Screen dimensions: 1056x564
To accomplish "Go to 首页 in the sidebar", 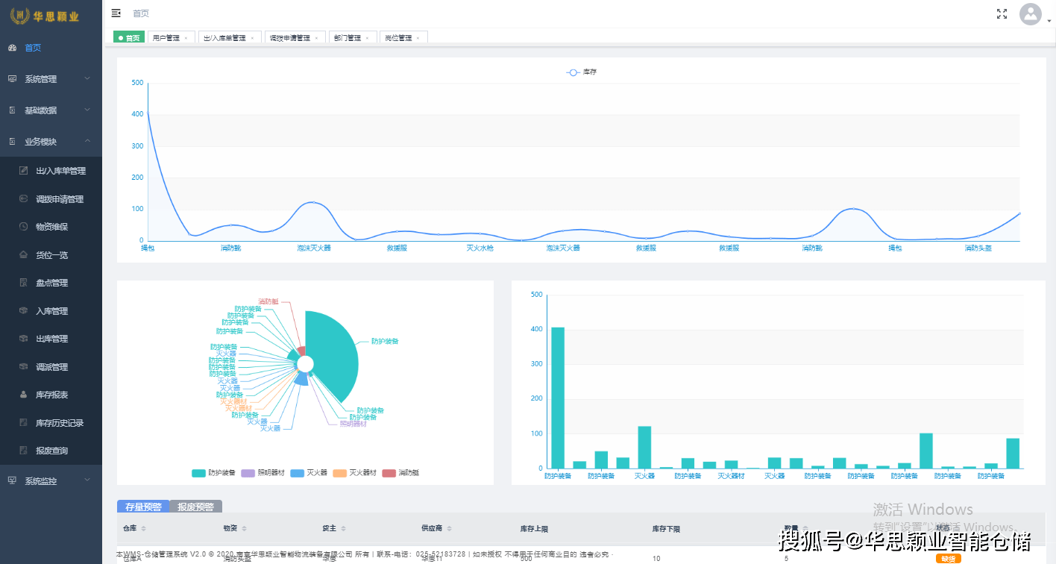I will (x=51, y=48).
